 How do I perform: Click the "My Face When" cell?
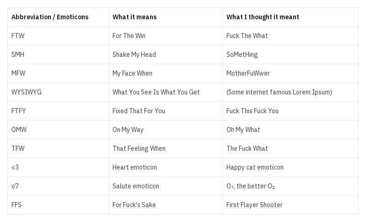132,73
